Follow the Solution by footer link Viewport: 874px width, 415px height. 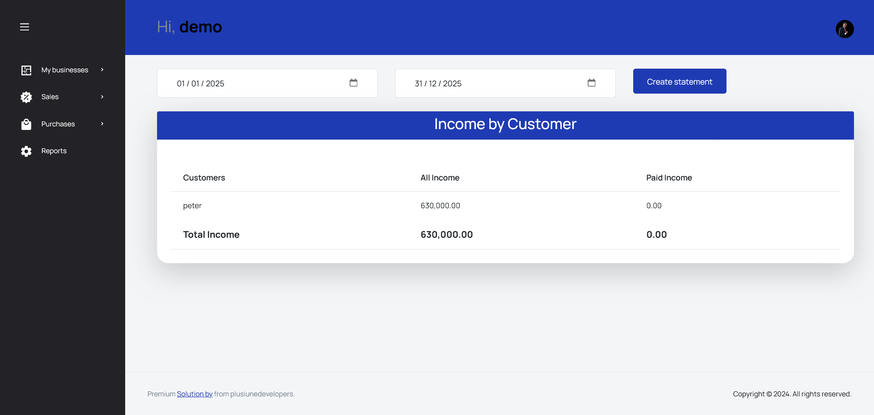click(194, 394)
